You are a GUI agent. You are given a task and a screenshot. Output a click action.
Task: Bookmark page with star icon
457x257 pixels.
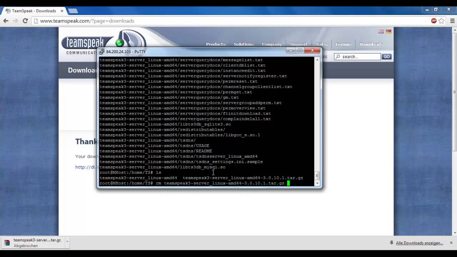442,21
